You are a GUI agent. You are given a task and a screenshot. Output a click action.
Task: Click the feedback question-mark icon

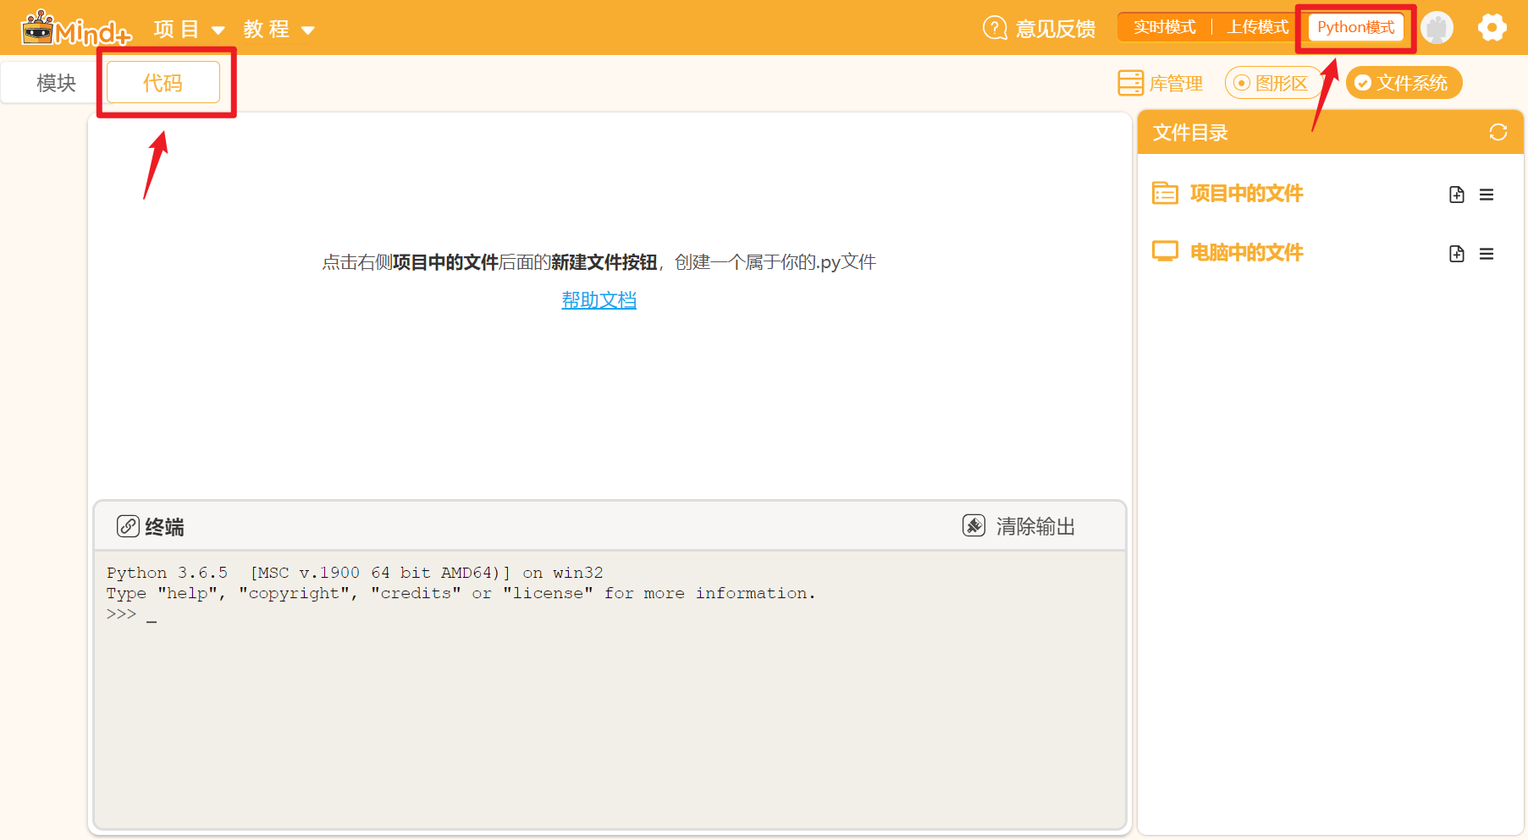(x=995, y=28)
